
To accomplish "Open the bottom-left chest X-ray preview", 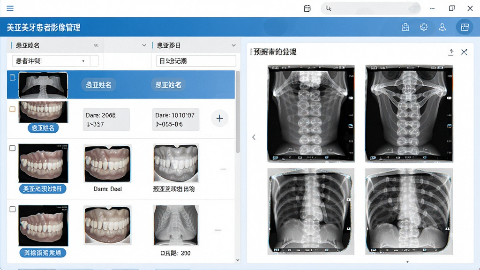I will coord(311,211).
